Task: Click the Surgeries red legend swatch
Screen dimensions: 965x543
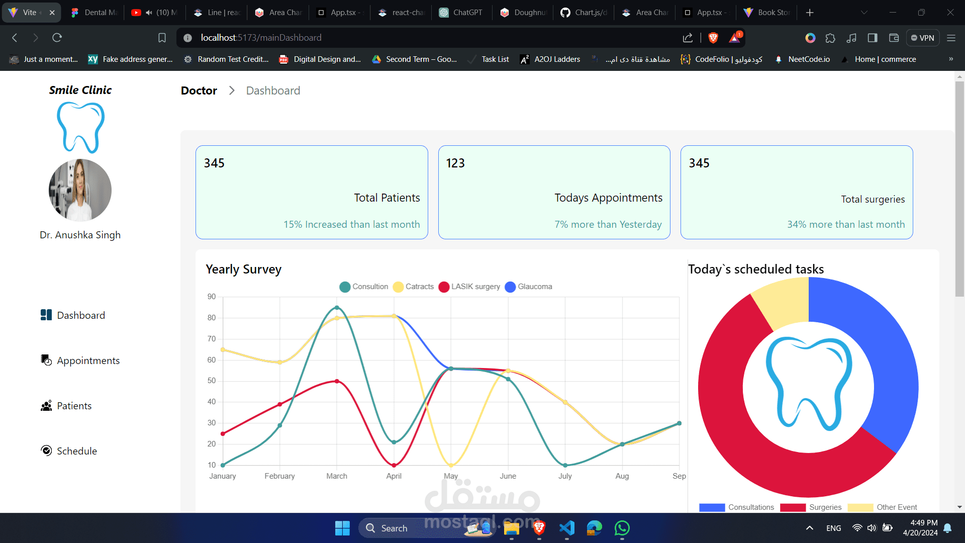Action: (x=793, y=507)
